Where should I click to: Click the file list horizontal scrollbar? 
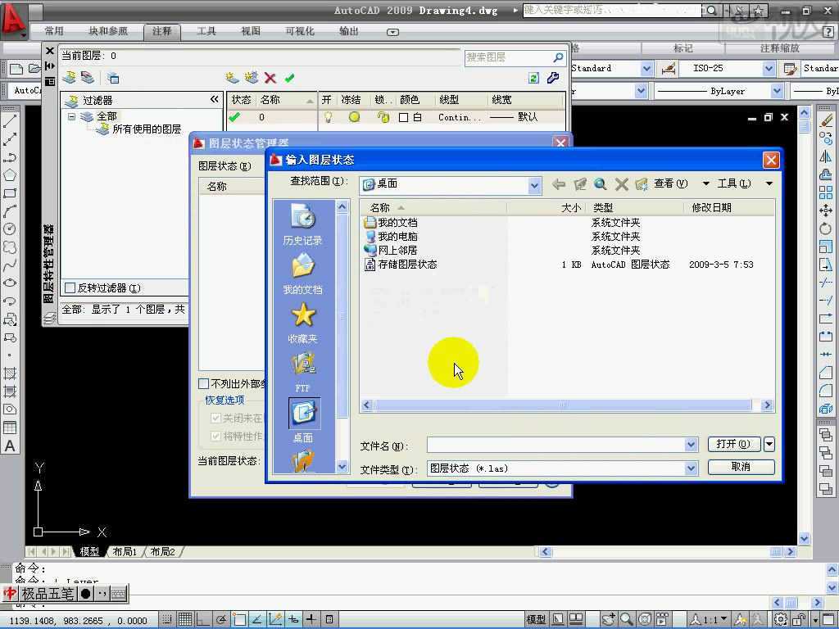pyautogui.click(x=566, y=405)
